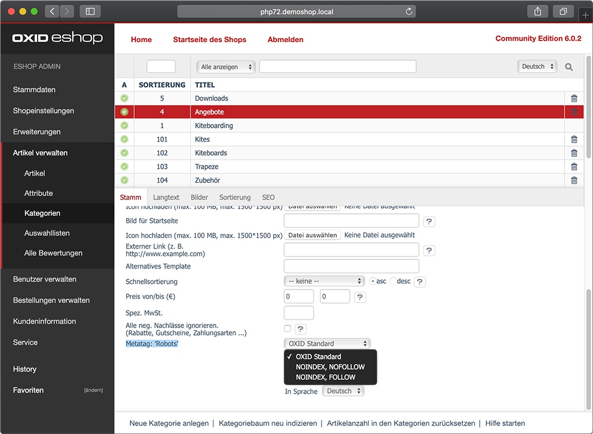Click Hilfe starten link
This screenshot has width=593, height=434.
(505, 423)
